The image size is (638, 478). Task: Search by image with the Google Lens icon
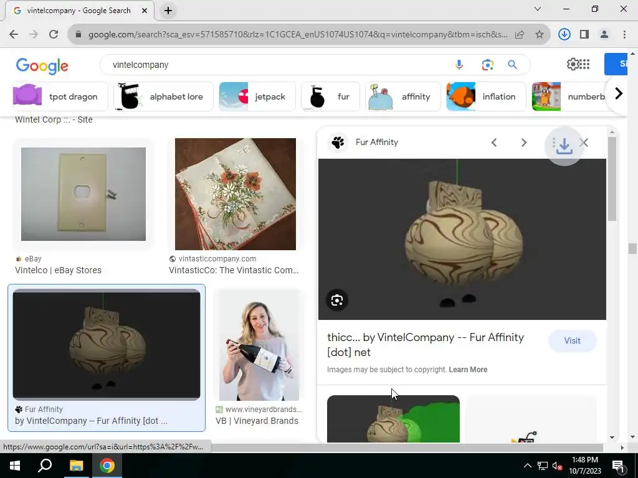click(487, 65)
